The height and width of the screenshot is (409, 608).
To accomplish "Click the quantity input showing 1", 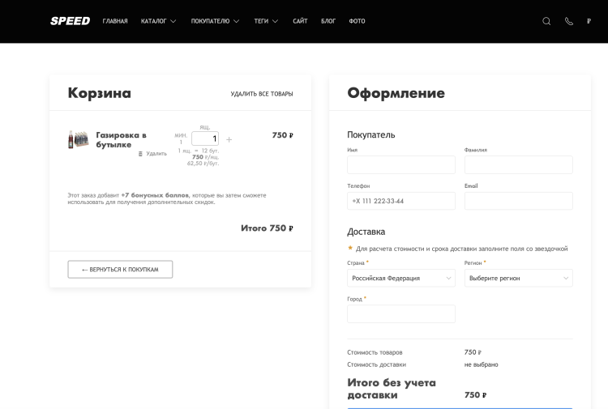I will (x=205, y=138).
